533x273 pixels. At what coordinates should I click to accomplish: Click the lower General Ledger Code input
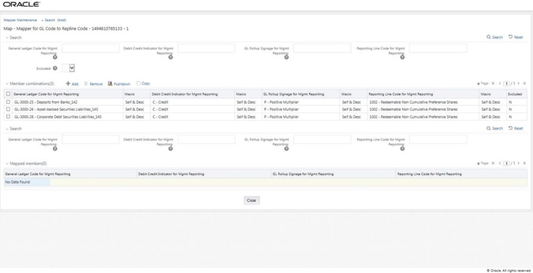tap(90, 139)
